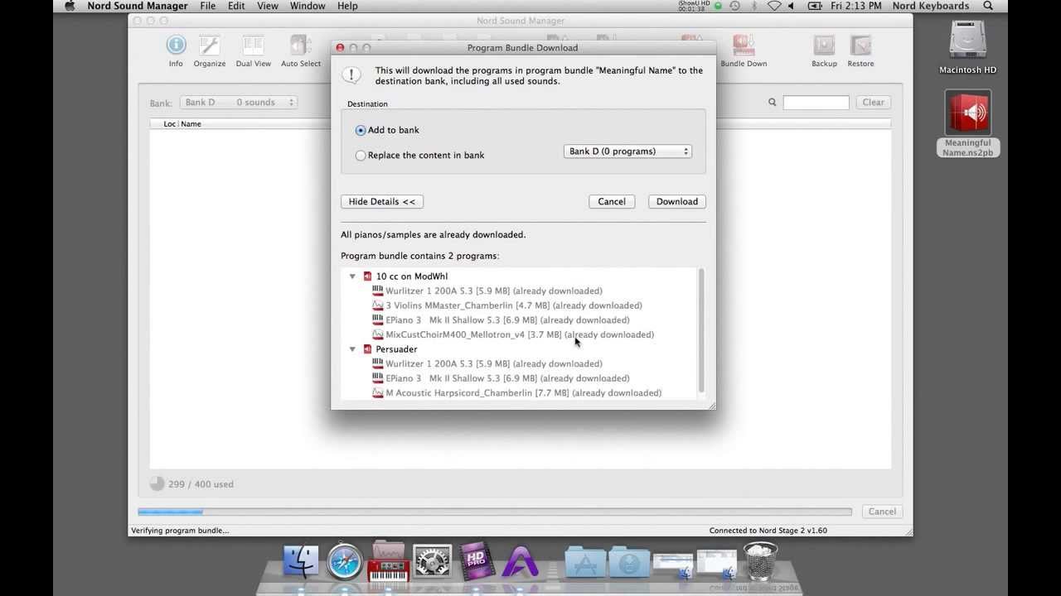
Task: Click the Loc column header
Action: pos(169,124)
